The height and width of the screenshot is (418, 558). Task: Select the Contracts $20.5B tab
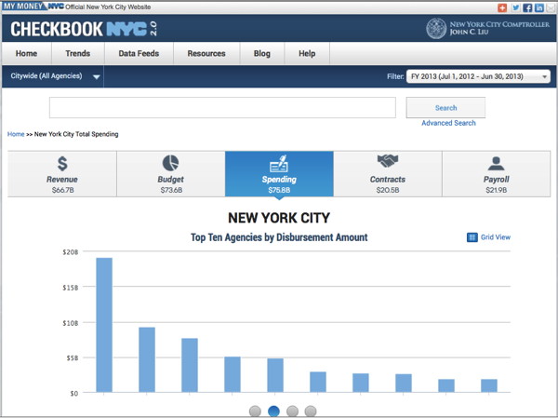pos(388,174)
